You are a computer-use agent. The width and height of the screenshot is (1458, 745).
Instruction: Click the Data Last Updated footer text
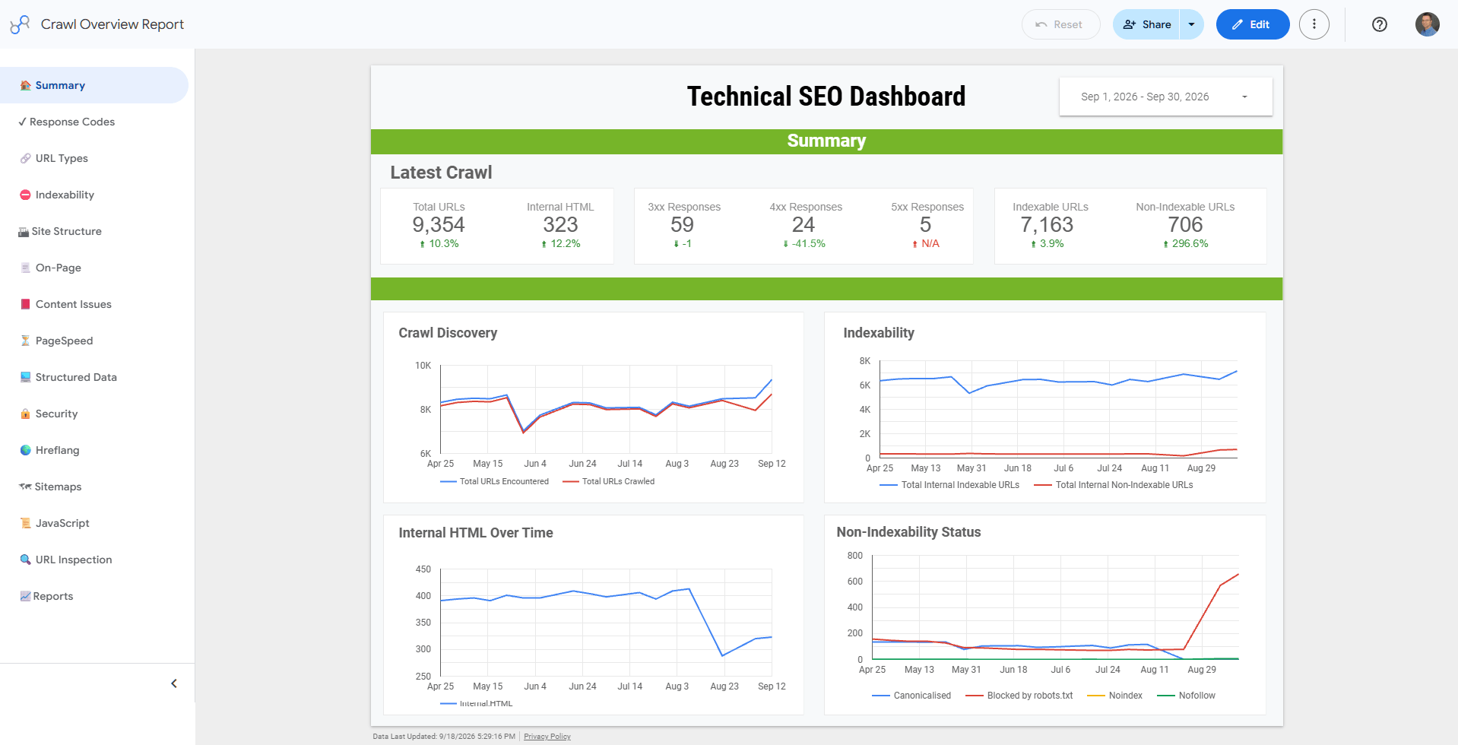[x=444, y=737]
